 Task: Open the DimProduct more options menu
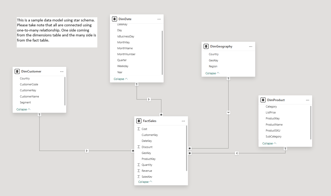(308, 100)
